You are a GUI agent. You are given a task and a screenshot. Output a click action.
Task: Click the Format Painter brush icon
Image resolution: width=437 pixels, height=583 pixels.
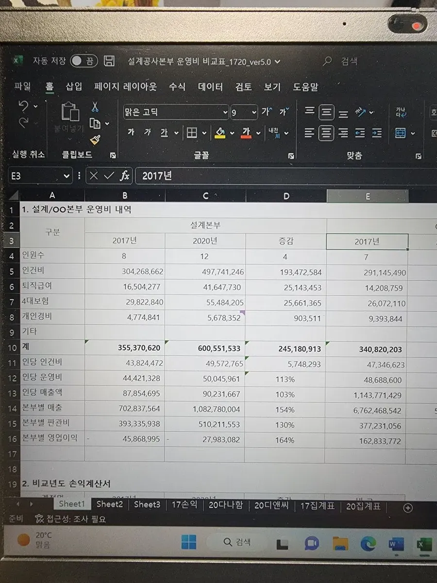95,140
